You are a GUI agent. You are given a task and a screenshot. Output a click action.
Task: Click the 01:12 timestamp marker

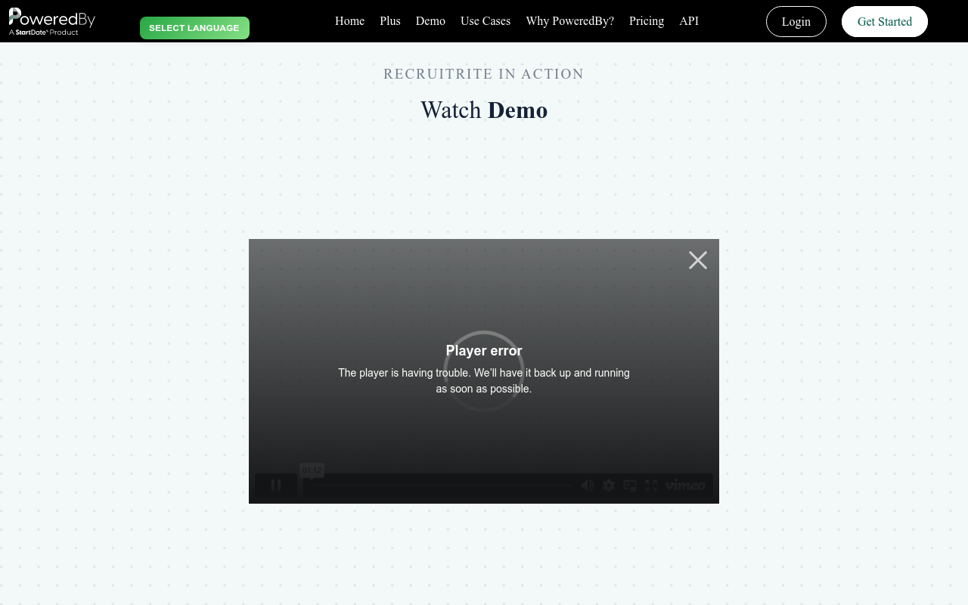click(x=312, y=470)
